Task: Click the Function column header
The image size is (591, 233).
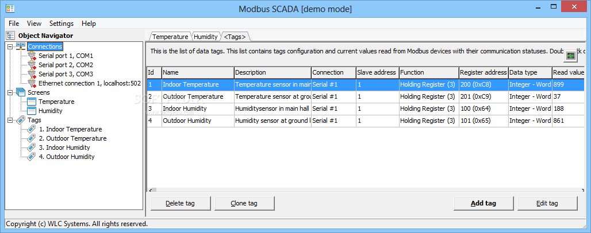Action: pos(429,72)
